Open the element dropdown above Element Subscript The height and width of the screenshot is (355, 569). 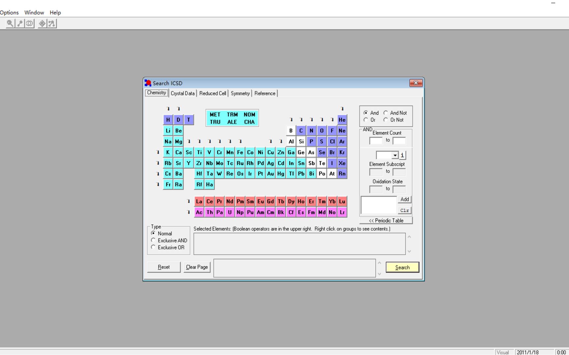[387, 155]
